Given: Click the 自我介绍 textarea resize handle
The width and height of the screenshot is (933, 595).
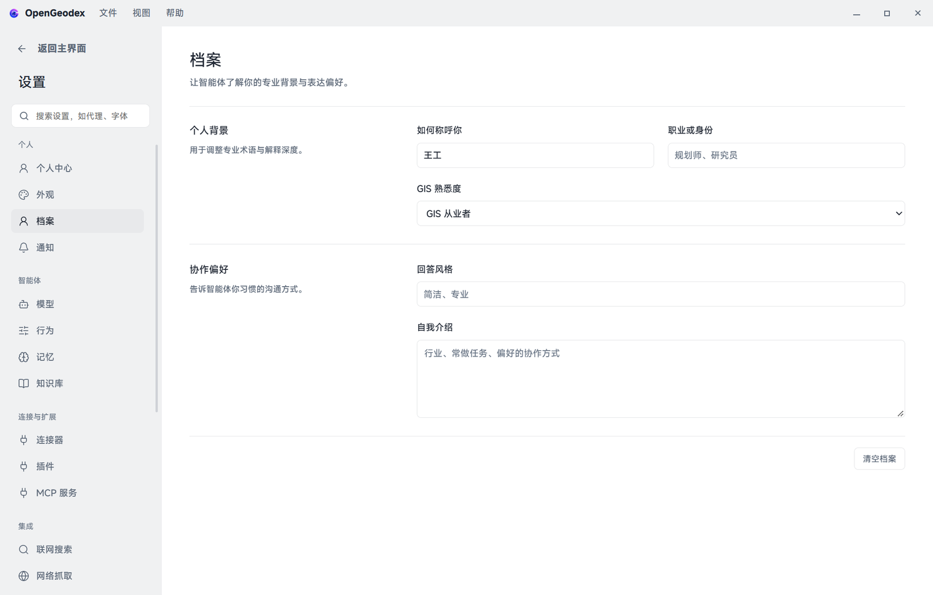Looking at the screenshot, I should tap(900, 413).
